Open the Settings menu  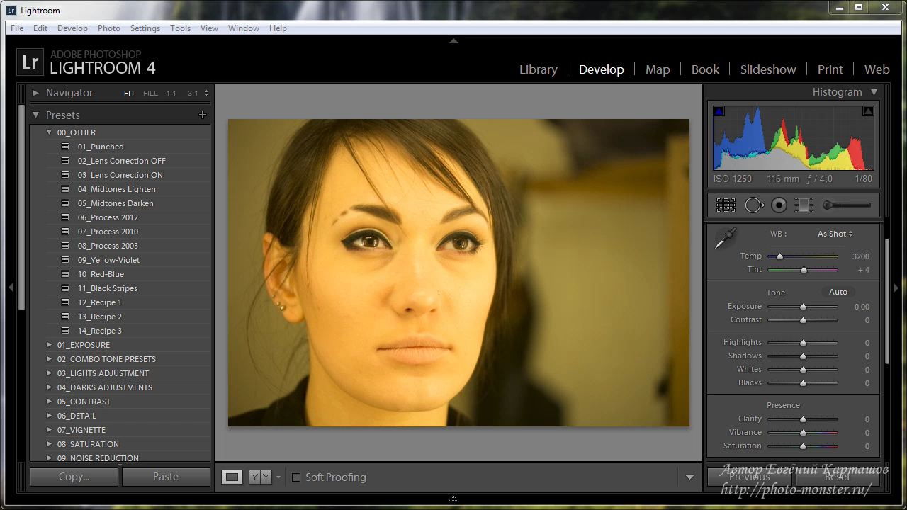point(145,28)
